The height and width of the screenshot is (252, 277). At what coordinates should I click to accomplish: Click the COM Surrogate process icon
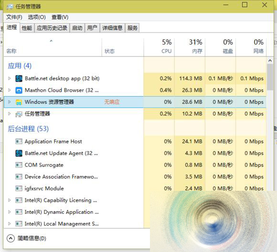coord(19,165)
